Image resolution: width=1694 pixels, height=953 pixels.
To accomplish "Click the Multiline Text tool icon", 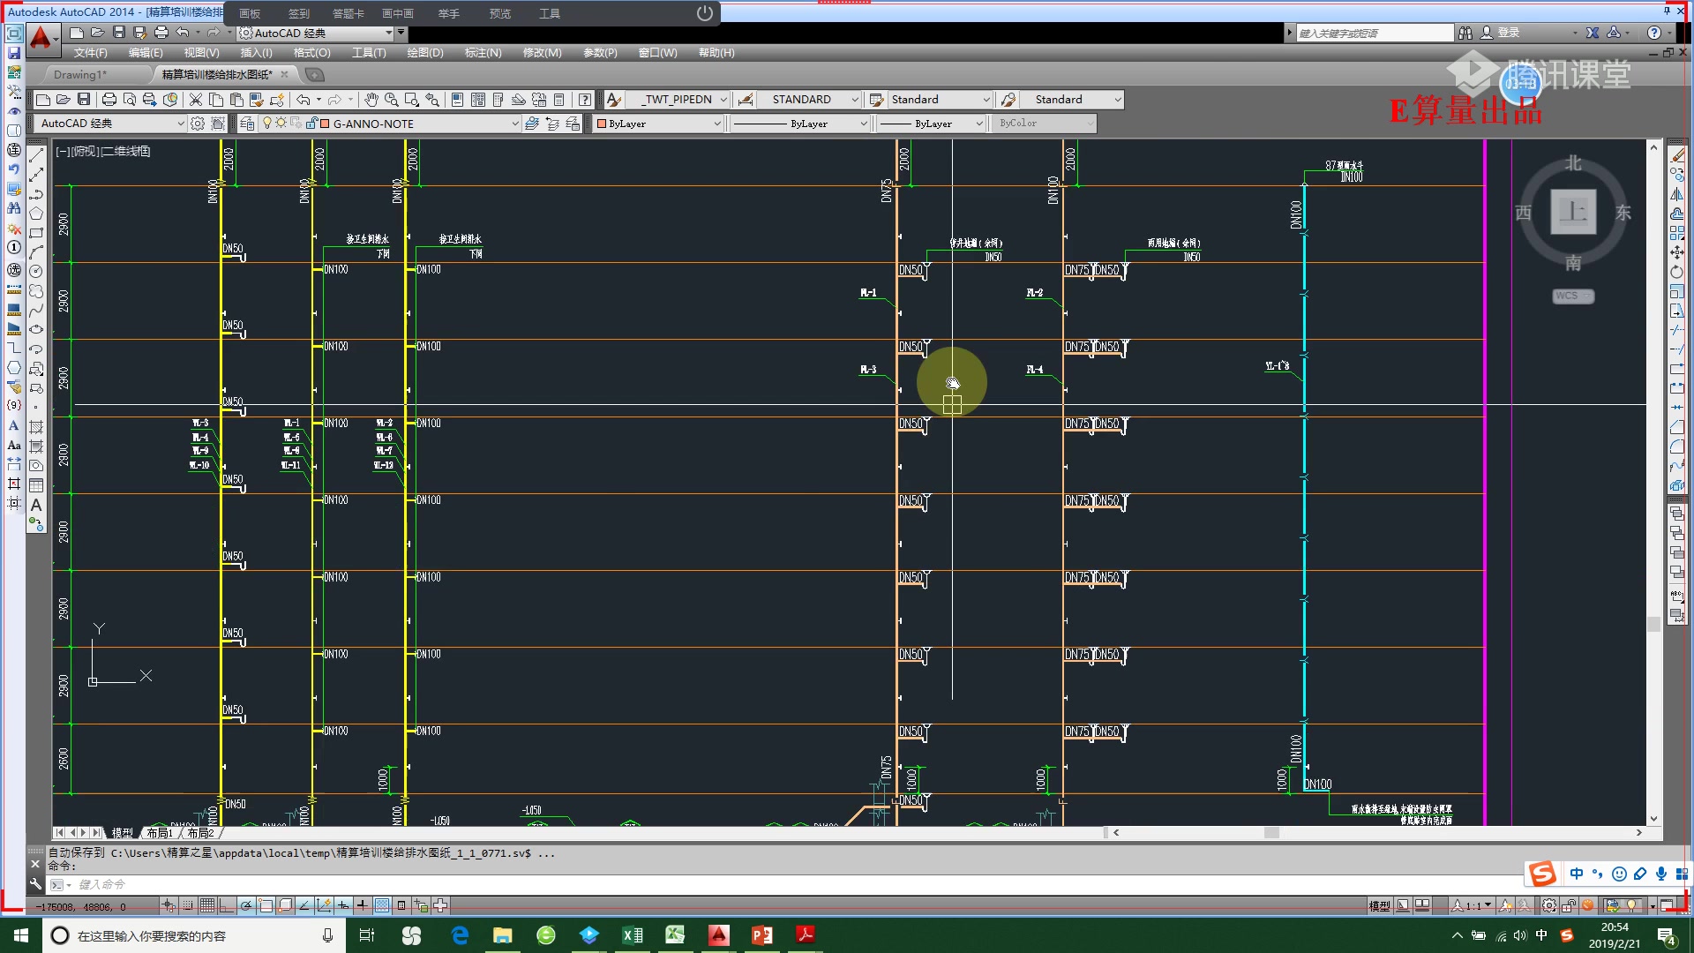I will [x=36, y=505].
